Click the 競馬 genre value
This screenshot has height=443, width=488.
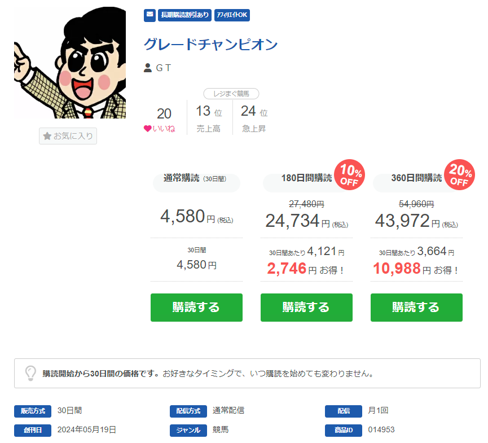click(221, 429)
